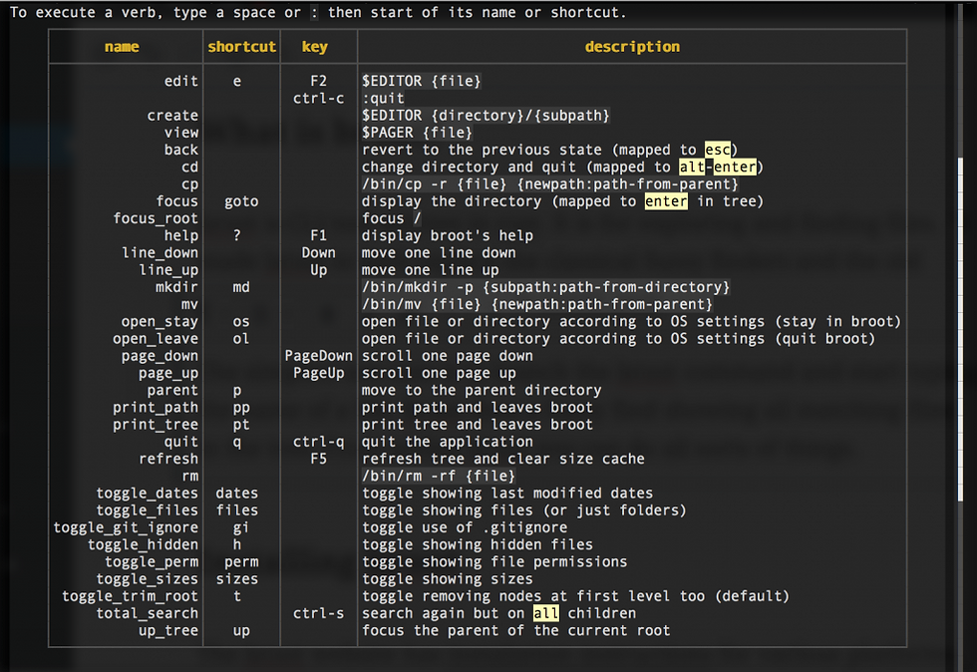977x672 pixels.
Task: Click the 'name' column header
Action: [x=122, y=47]
